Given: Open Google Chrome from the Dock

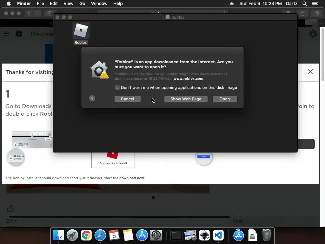Looking at the screenshot, I should pos(86,235).
